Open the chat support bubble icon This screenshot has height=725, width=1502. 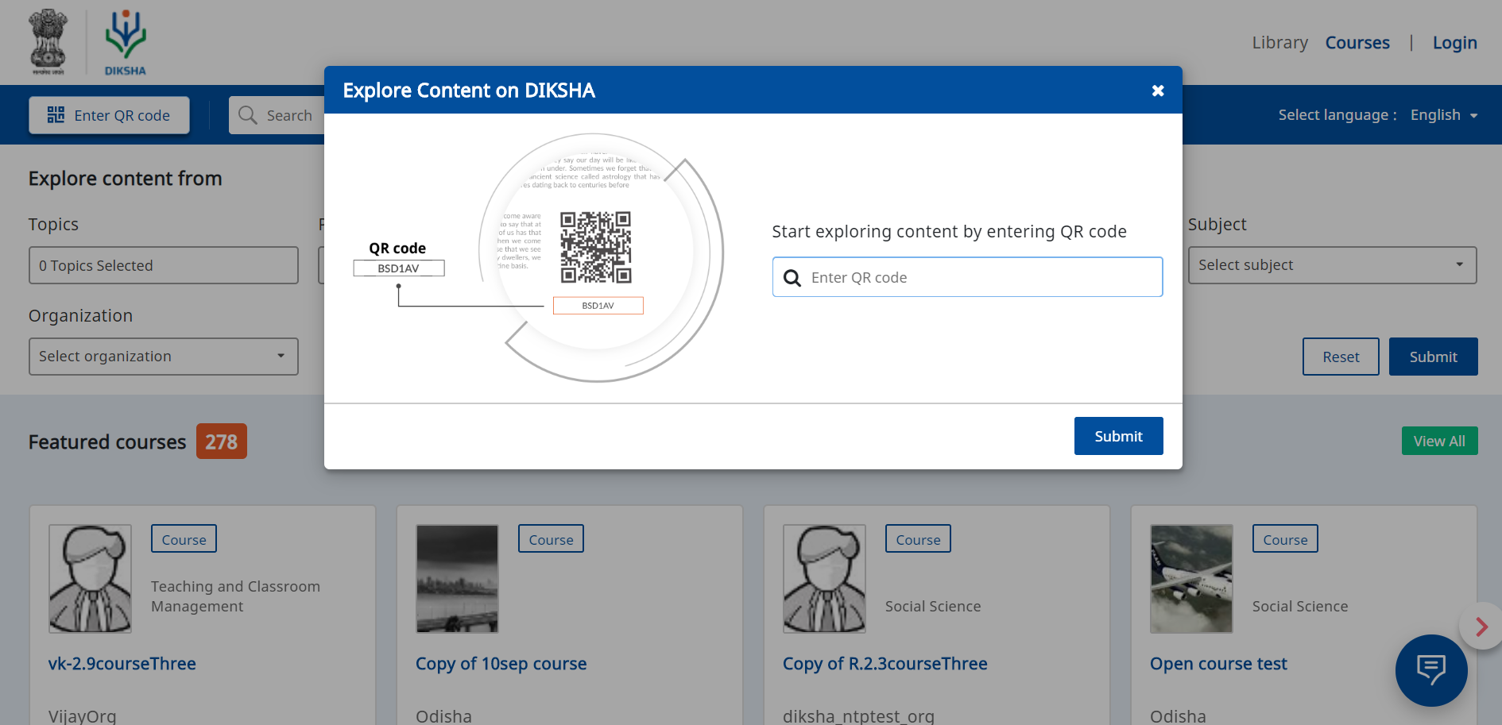pyautogui.click(x=1430, y=670)
